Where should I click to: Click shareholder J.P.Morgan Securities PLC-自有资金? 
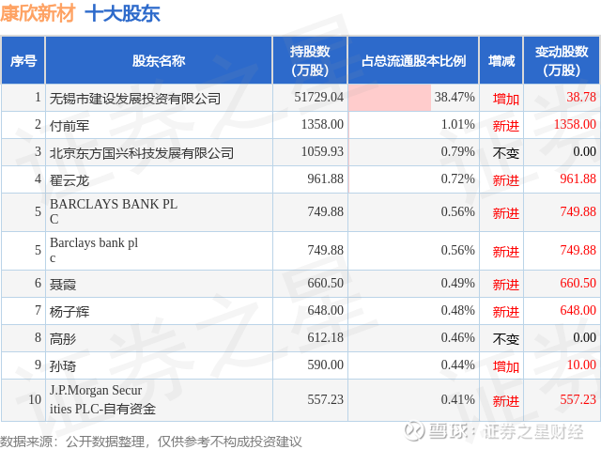pos(102,399)
